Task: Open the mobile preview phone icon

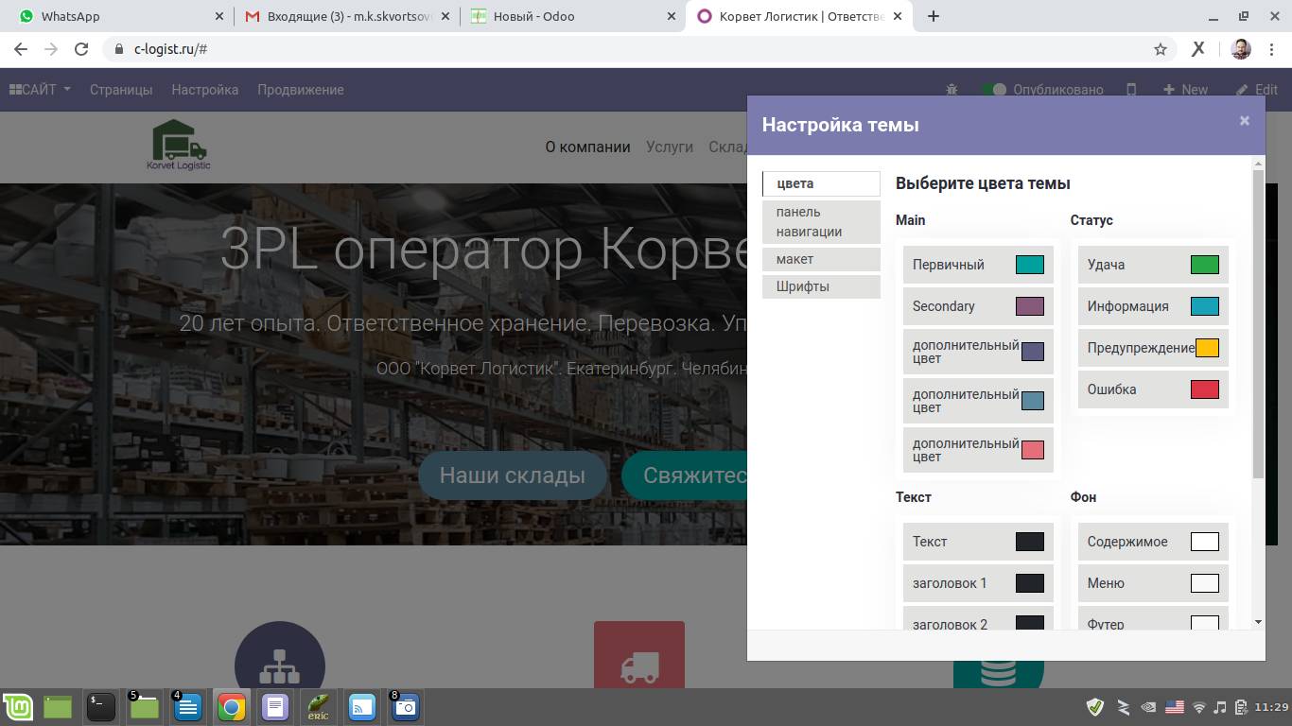Action: pos(1131,90)
